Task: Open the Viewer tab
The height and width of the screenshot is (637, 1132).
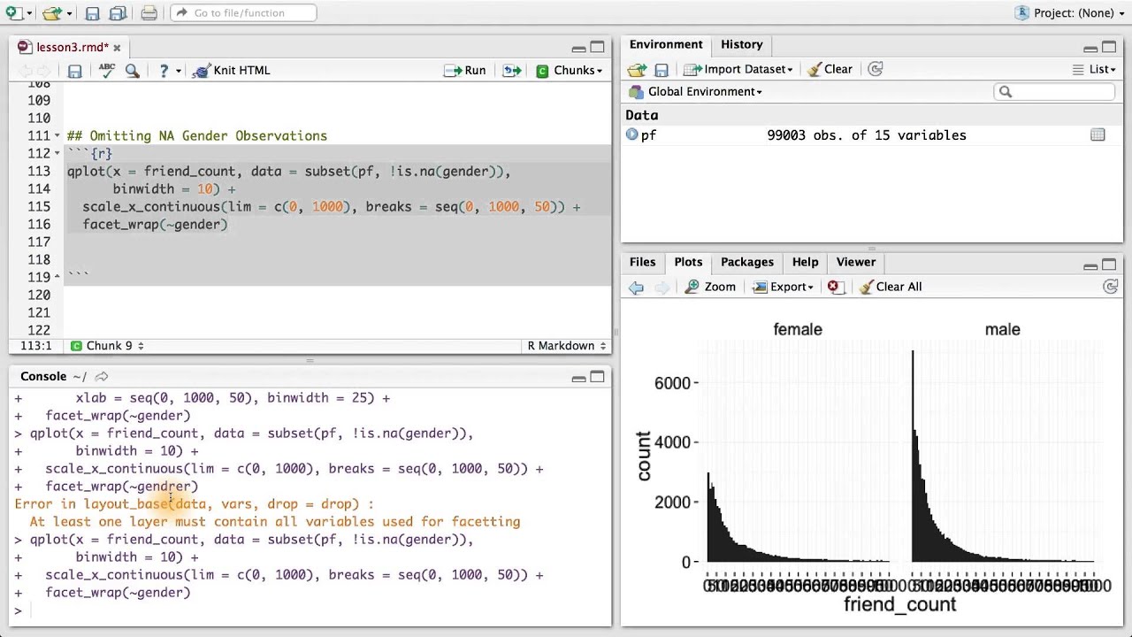Action: [x=856, y=262]
